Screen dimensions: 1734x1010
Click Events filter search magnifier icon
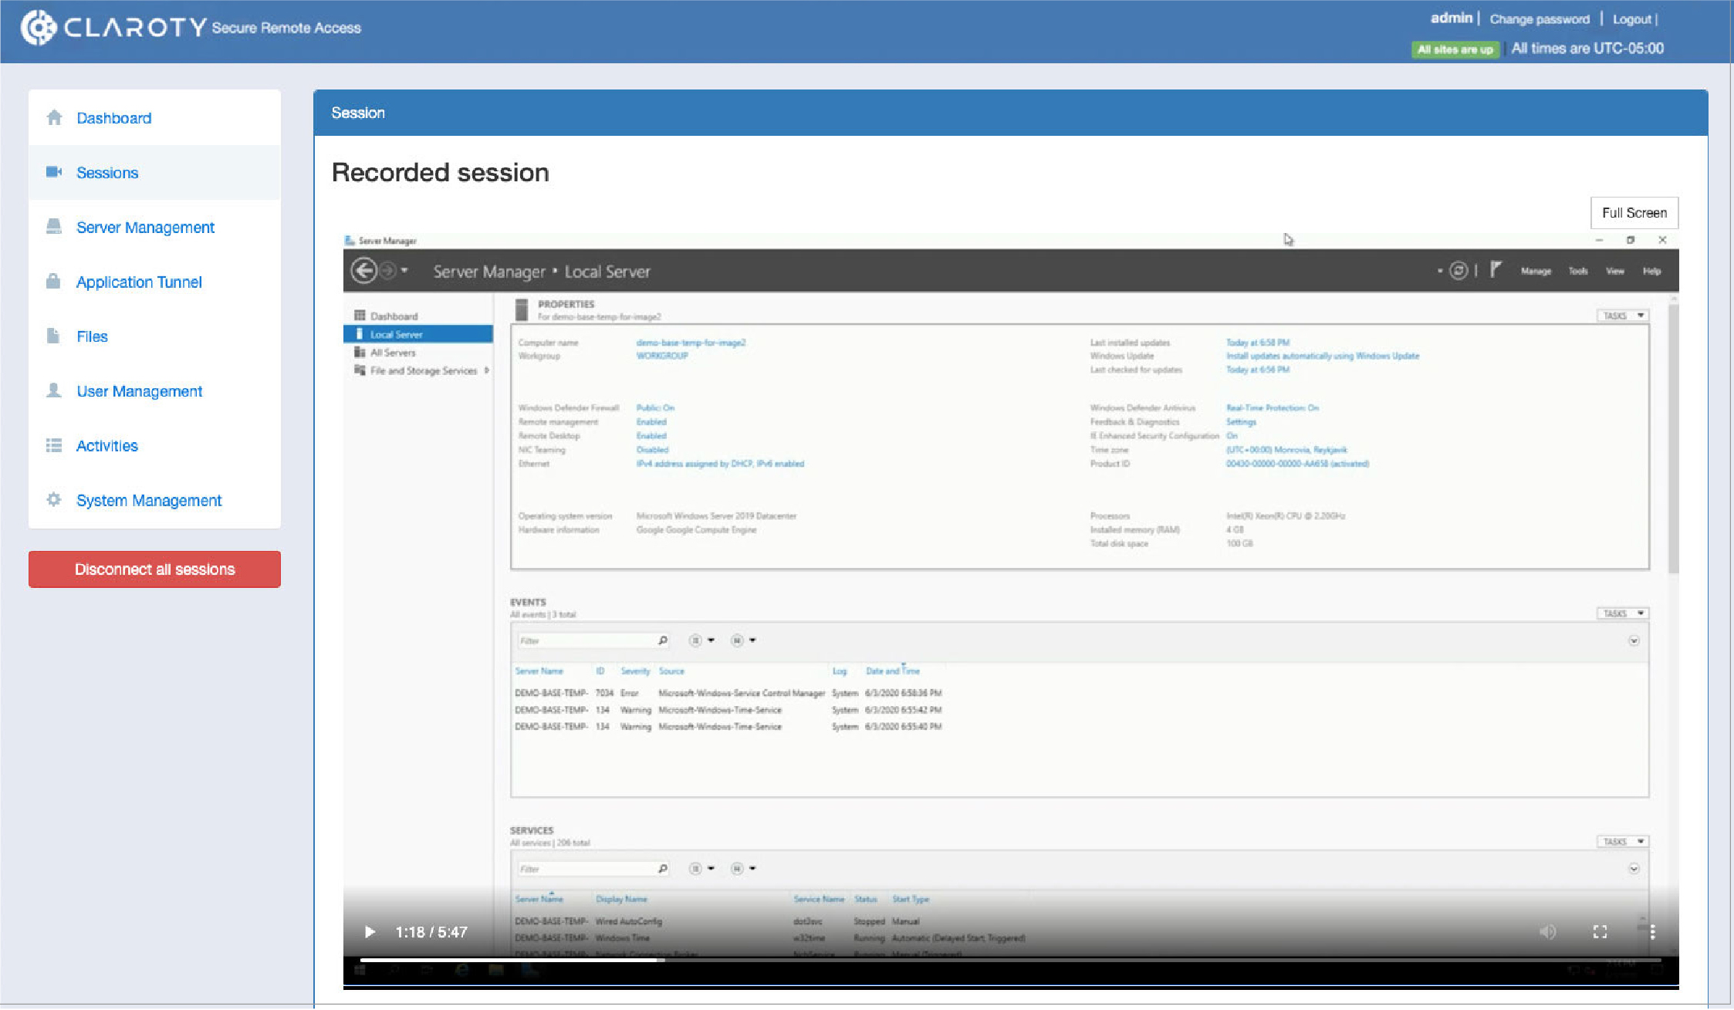(662, 640)
